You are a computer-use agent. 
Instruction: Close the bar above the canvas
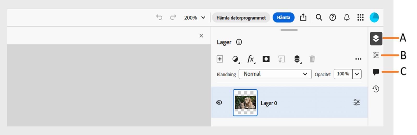pos(201,35)
